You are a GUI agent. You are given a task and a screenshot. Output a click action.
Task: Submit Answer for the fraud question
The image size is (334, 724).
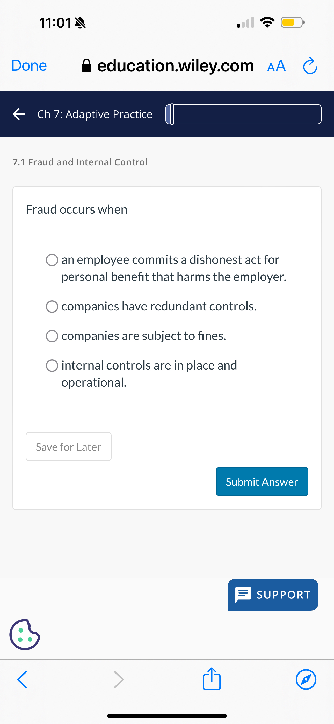click(x=262, y=481)
